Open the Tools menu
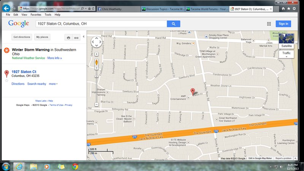The width and height of the screenshot is (304, 171). [x=48, y=15]
